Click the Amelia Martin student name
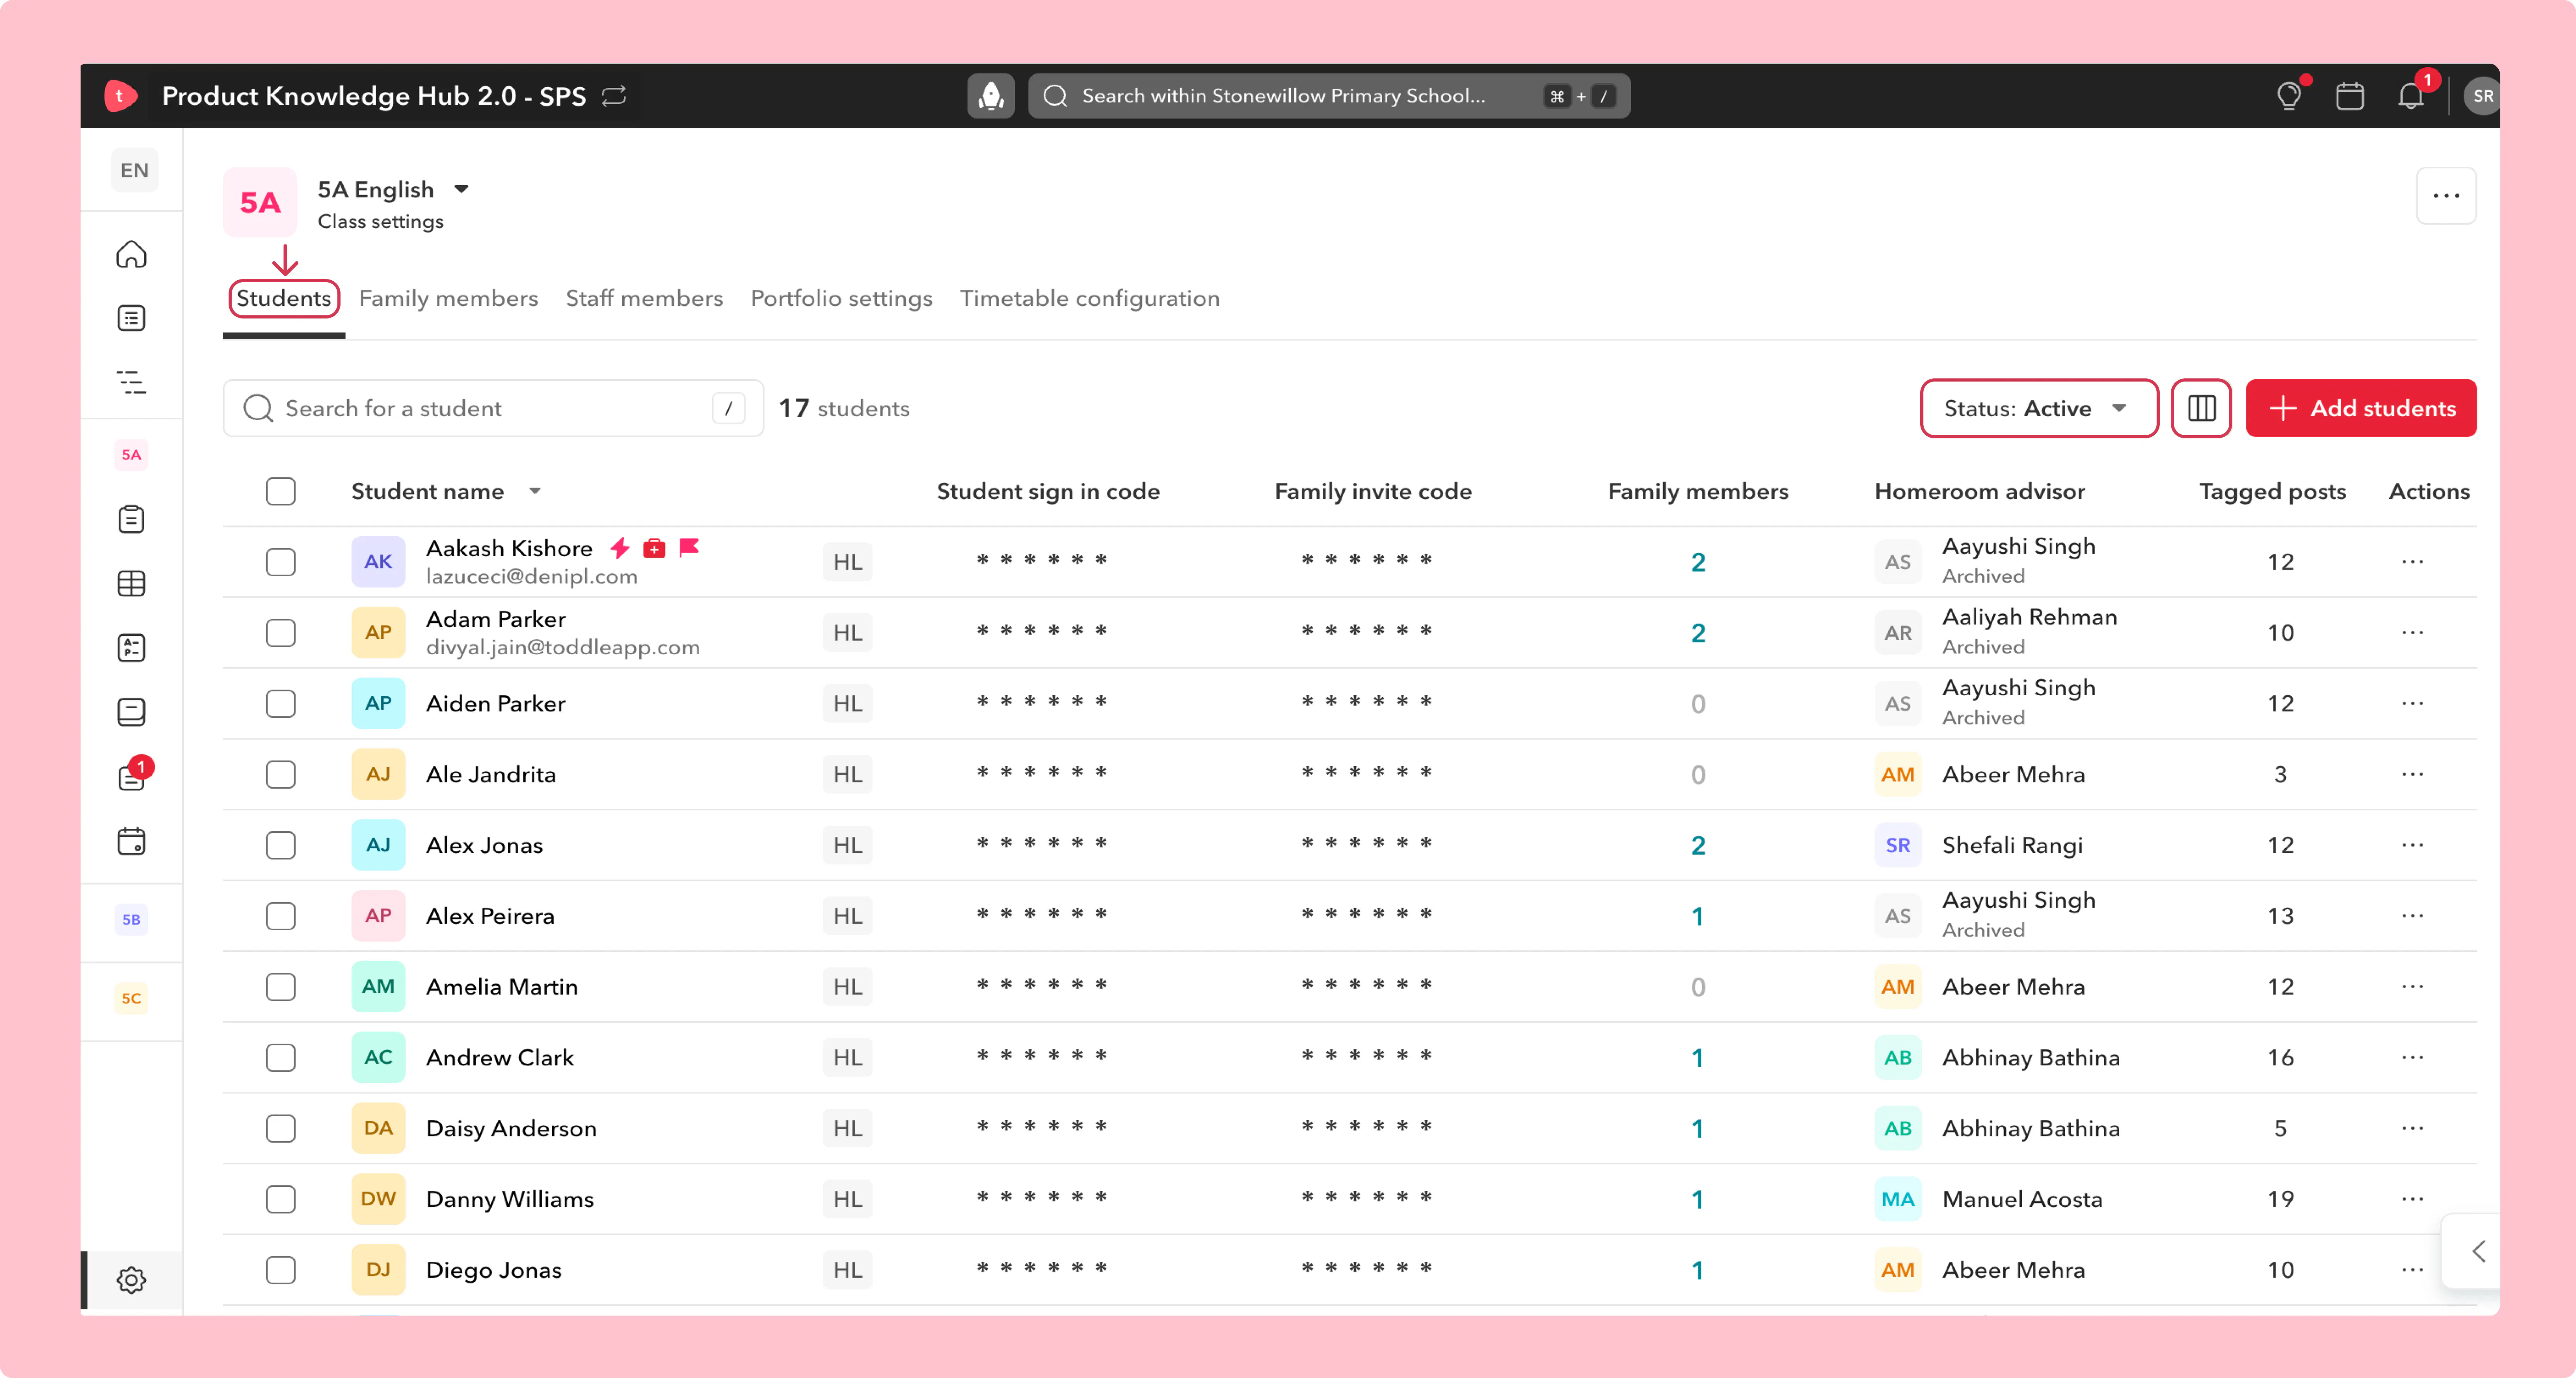Viewport: 2576px width, 1378px height. [x=502, y=987]
